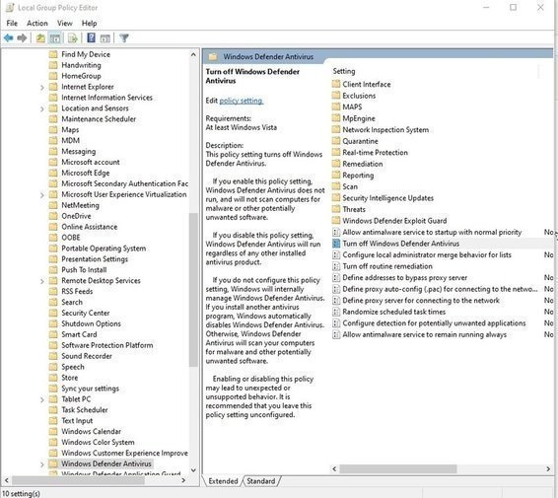Viewport: 558px width, 498px height.
Task: Click policy icon for Allow antimalware service to remain running always
Action: click(x=336, y=334)
